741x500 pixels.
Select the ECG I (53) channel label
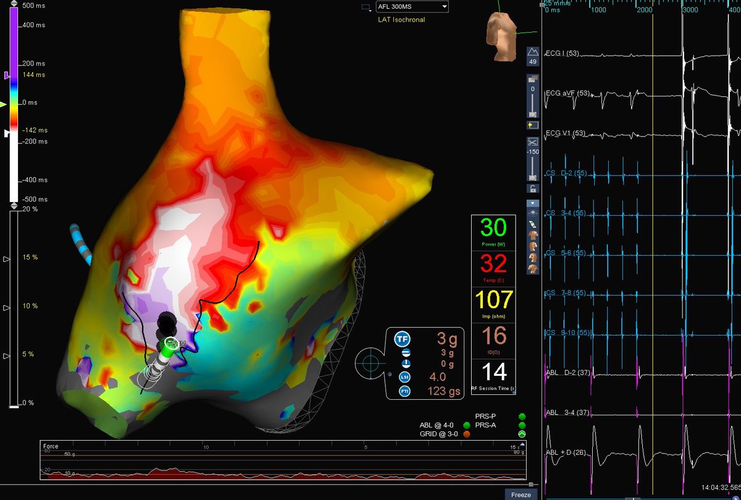[x=562, y=53]
